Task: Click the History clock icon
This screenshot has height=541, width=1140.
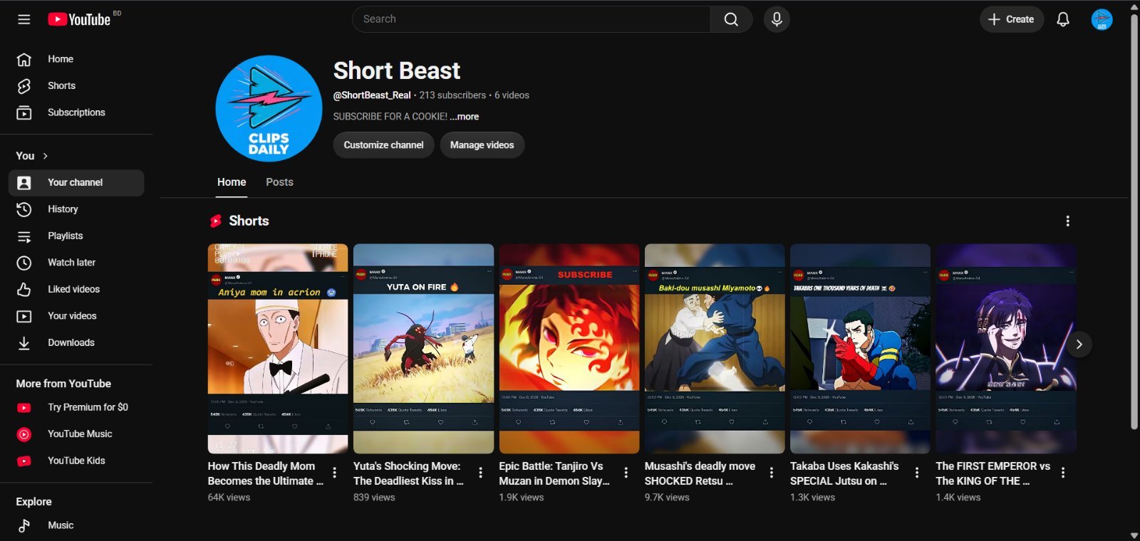Action: pos(24,209)
